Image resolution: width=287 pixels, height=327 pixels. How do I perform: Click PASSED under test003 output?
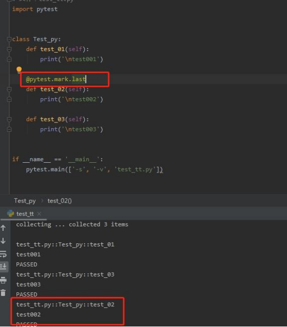pos(27,294)
